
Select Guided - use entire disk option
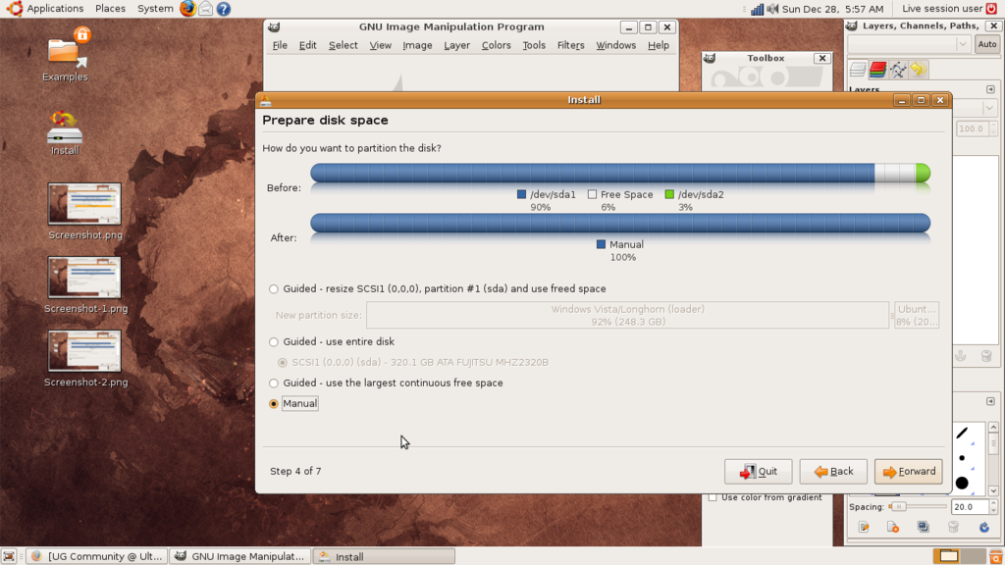274,342
